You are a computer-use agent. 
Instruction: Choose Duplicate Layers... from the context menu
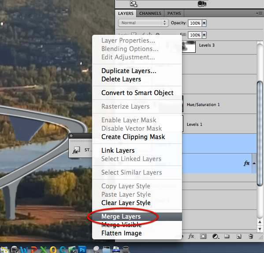pos(137,71)
